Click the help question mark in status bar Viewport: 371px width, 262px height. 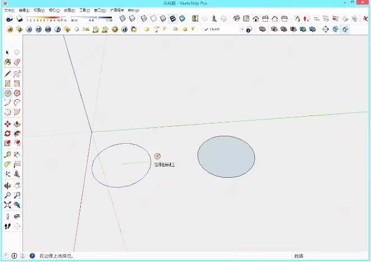point(32,256)
